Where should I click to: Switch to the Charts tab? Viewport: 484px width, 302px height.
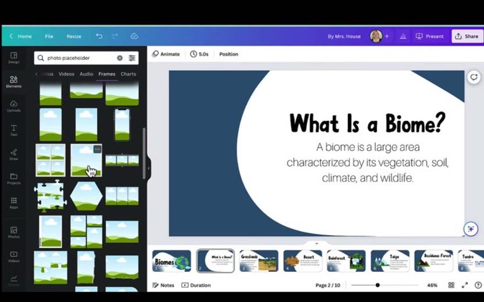129,74
